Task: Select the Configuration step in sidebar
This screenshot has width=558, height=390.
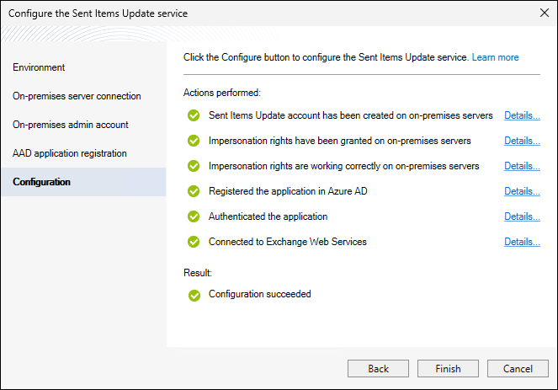Action: pos(41,182)
